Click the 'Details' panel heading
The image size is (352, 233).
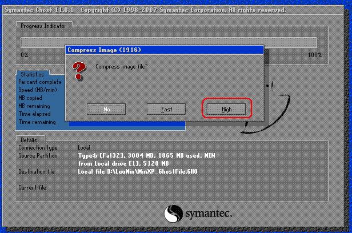[29, 140]
